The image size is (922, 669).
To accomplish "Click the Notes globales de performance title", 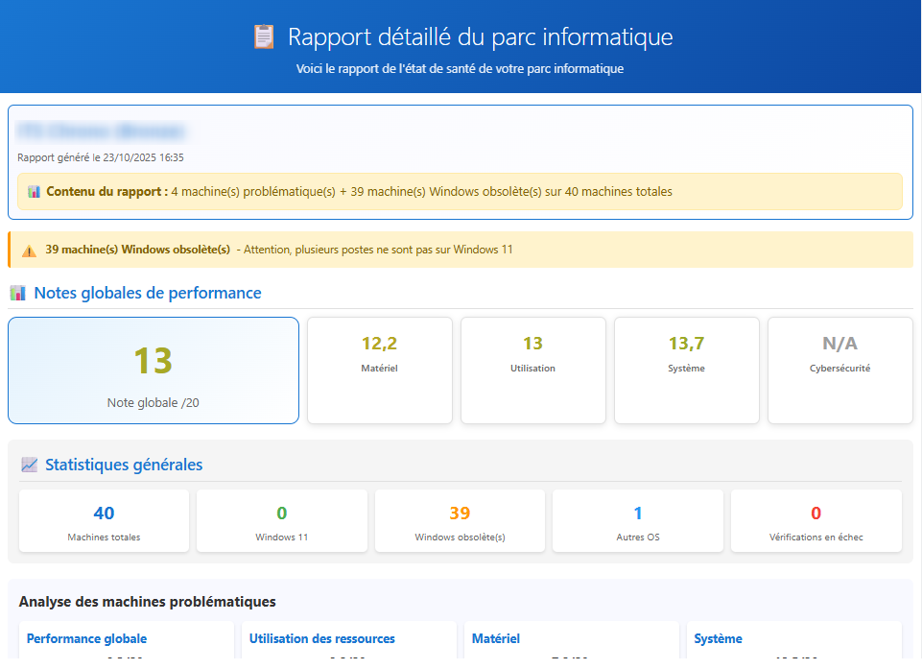I will [147, 294].
